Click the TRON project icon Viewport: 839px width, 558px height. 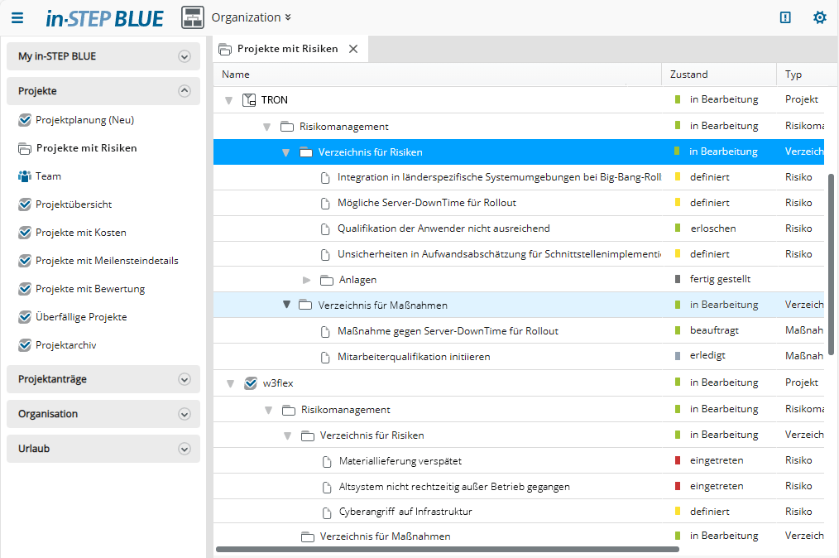[249, 100]
